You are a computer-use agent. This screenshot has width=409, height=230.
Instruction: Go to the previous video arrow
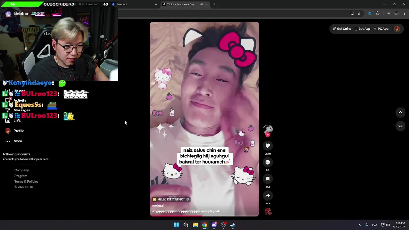click(400, 112)
